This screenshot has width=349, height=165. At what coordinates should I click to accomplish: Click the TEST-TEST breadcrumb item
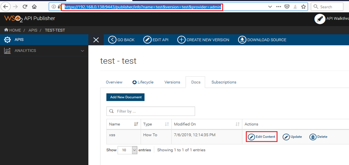55,30
